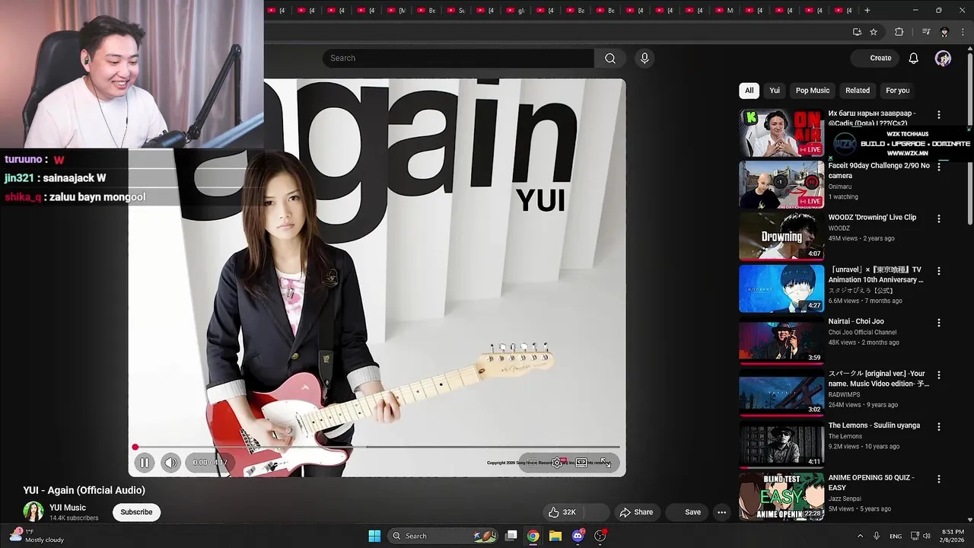The image size is (974, 548).
Task: Open taskbar volume speaker control
Action: [927, 536]
